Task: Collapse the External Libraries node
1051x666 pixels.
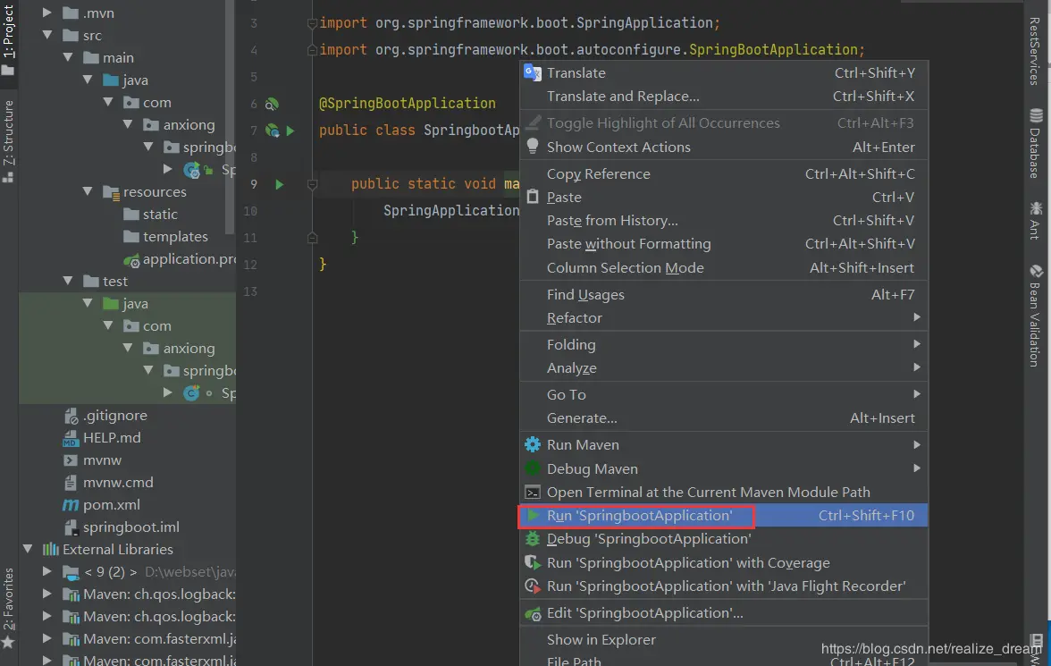Action: click(28, 549)
